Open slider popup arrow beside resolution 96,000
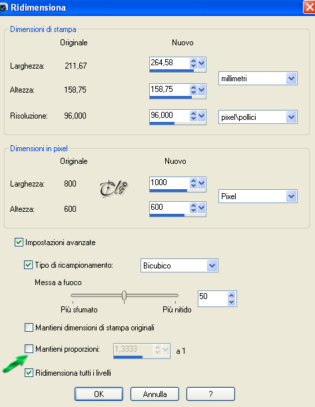315x407 pixels. click(202, 116)
